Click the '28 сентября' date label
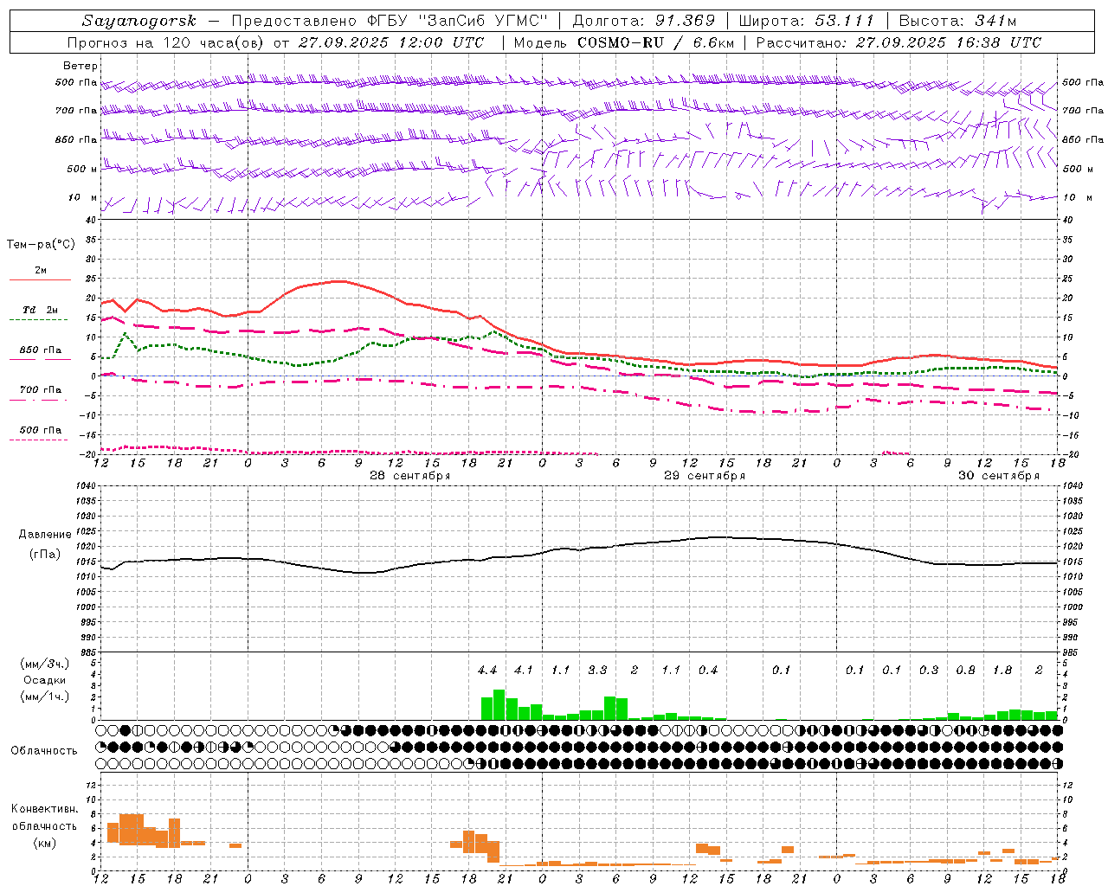This screenshot has height=886, width=1108. tap(410, 476)
